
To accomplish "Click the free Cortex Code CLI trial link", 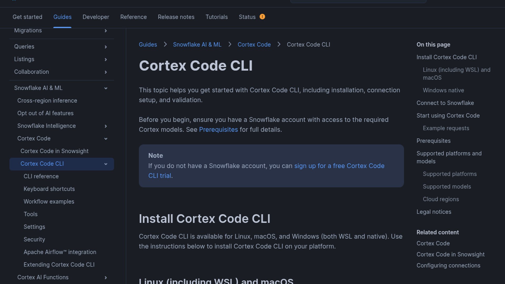I will pyautogui.click(x=339, y=166).
